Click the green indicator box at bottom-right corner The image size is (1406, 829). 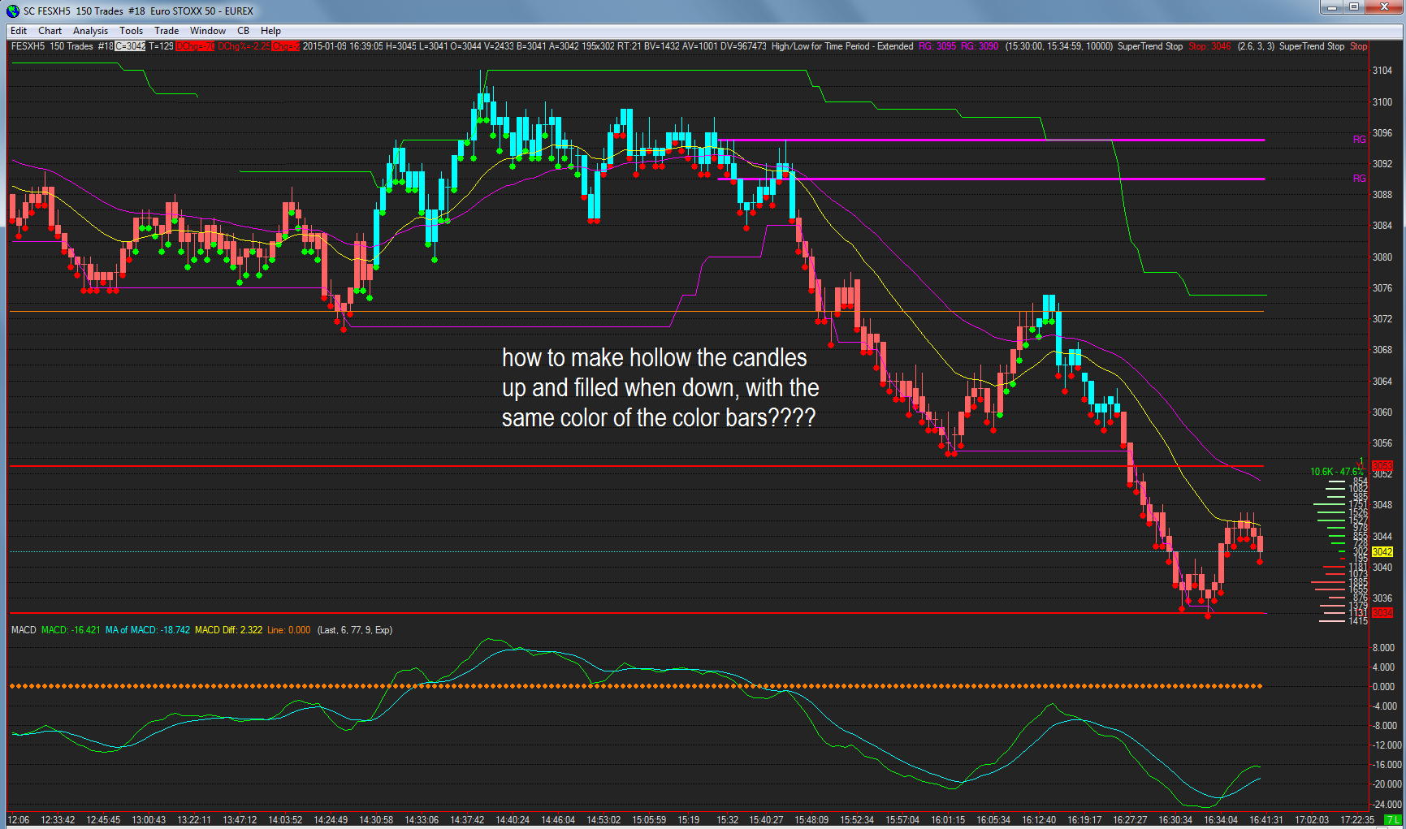click(1393, 820)
